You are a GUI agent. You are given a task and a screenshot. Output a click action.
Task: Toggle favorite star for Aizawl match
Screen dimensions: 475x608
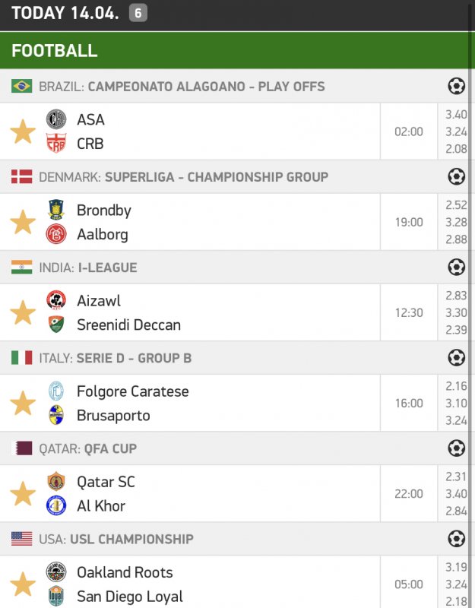[23, 312]
